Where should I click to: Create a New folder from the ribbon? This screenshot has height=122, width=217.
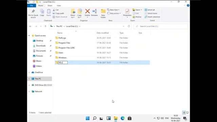pos(103,14)
